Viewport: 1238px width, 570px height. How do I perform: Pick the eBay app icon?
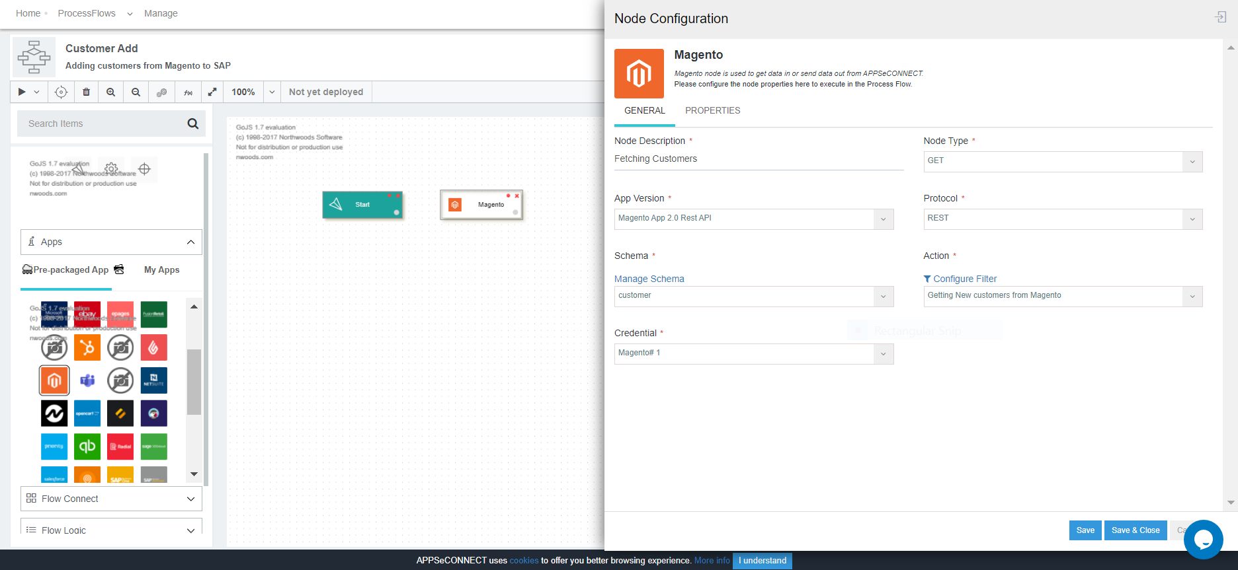tap(87, 314)
